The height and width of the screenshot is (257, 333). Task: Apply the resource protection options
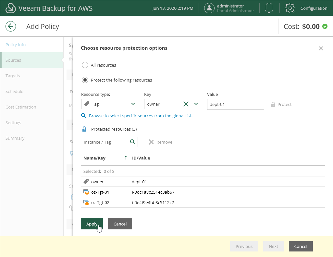[92, 224]
